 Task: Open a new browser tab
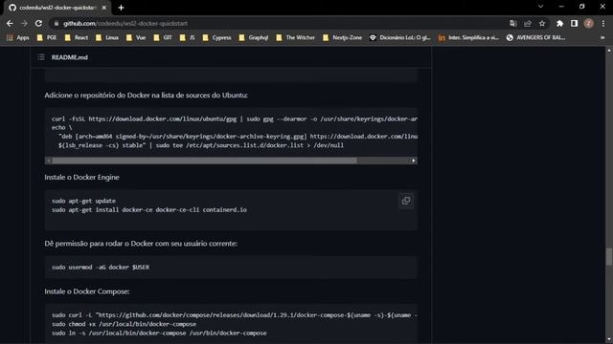coord(121,8)
